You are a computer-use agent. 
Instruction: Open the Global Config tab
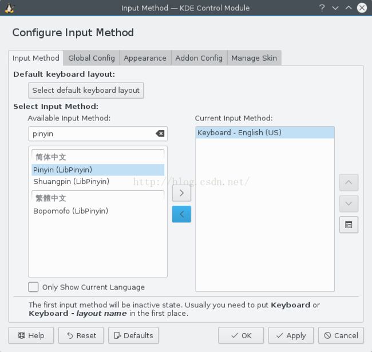pyautogui.click(x=92, y=58)
